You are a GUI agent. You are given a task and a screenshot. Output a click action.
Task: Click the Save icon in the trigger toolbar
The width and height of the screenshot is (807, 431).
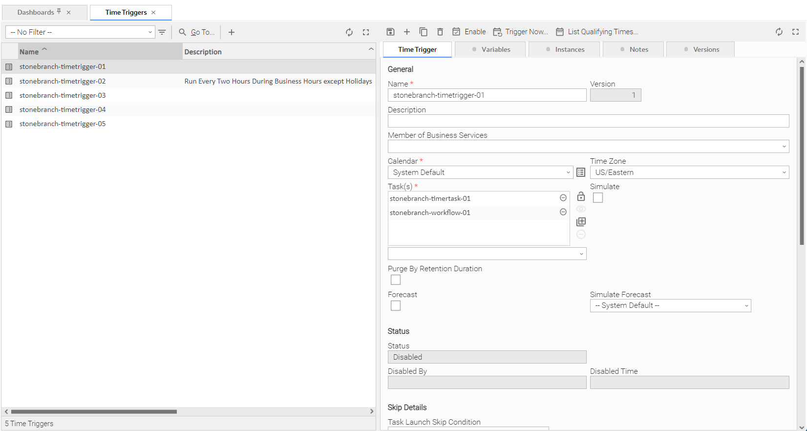click(390, 32)
